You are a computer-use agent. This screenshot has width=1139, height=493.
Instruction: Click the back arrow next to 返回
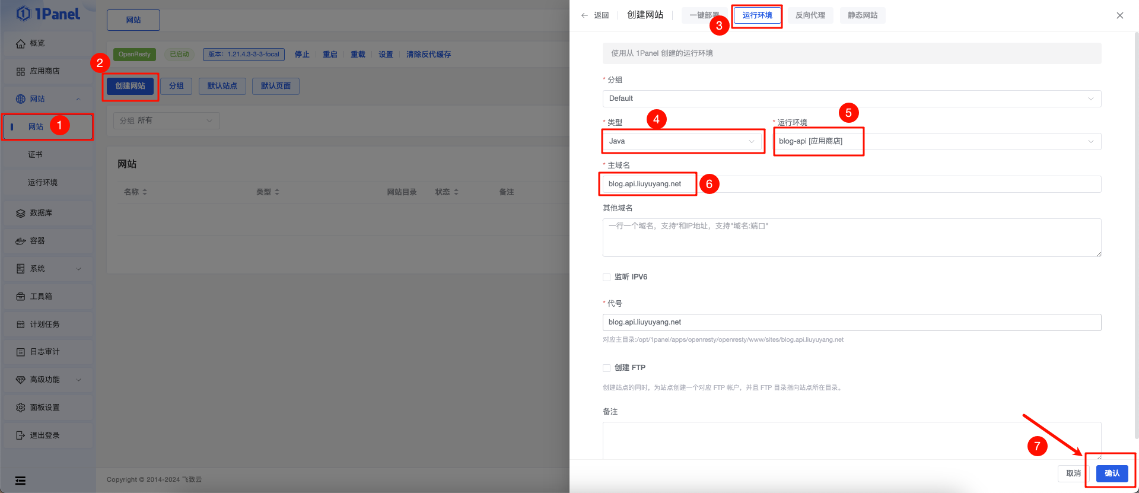pyautogui.click(x=584, y=15)
